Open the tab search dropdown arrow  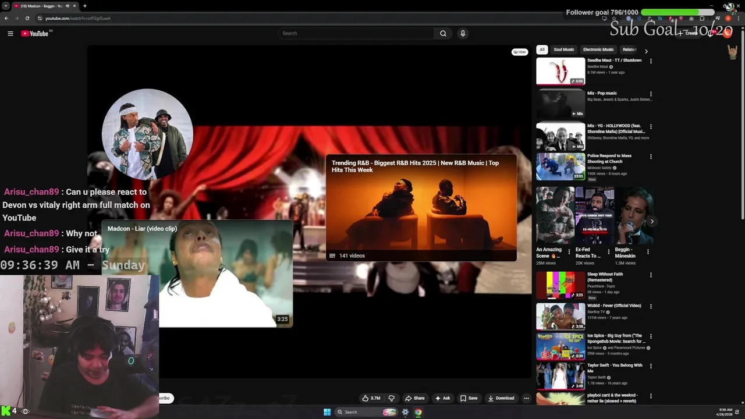pos(5,6)
